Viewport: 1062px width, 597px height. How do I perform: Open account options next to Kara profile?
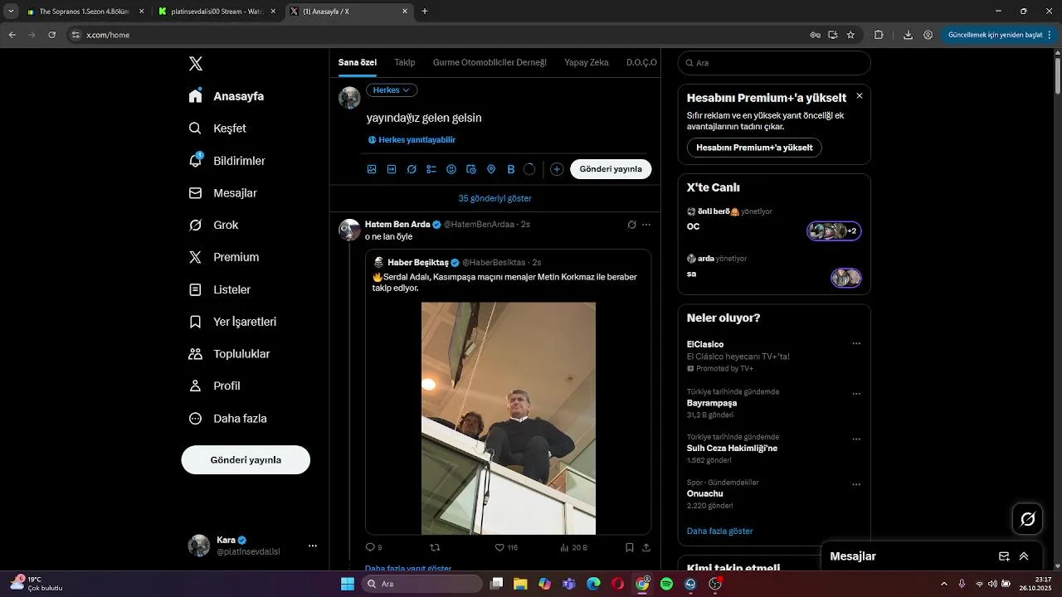tap(313, 546)
